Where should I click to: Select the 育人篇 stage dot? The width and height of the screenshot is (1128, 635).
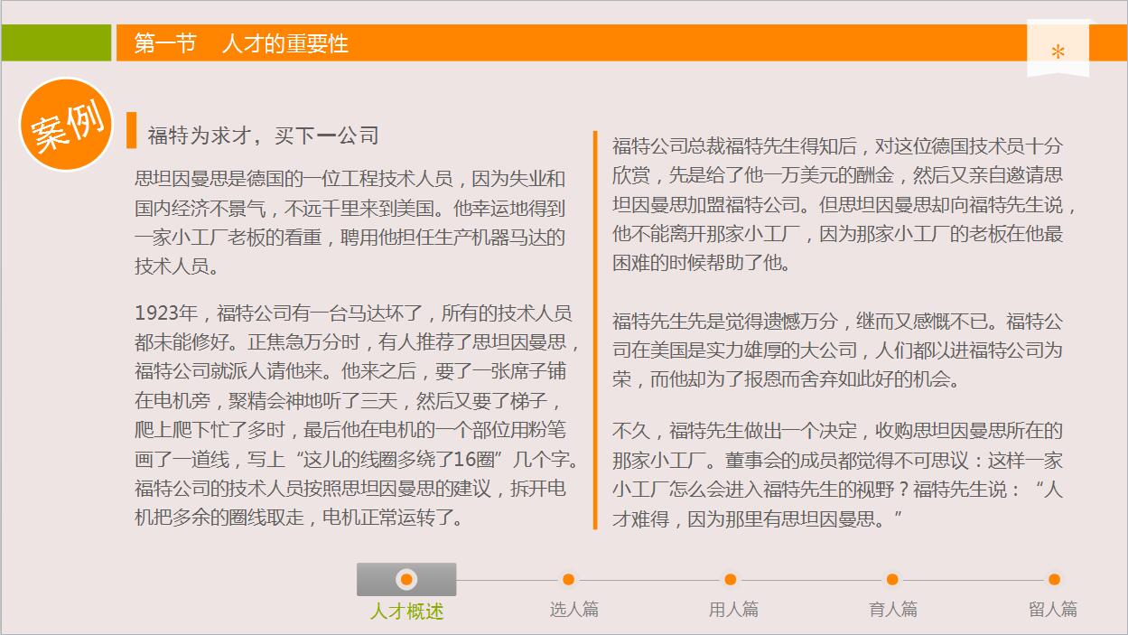click(x=891, y=582)
